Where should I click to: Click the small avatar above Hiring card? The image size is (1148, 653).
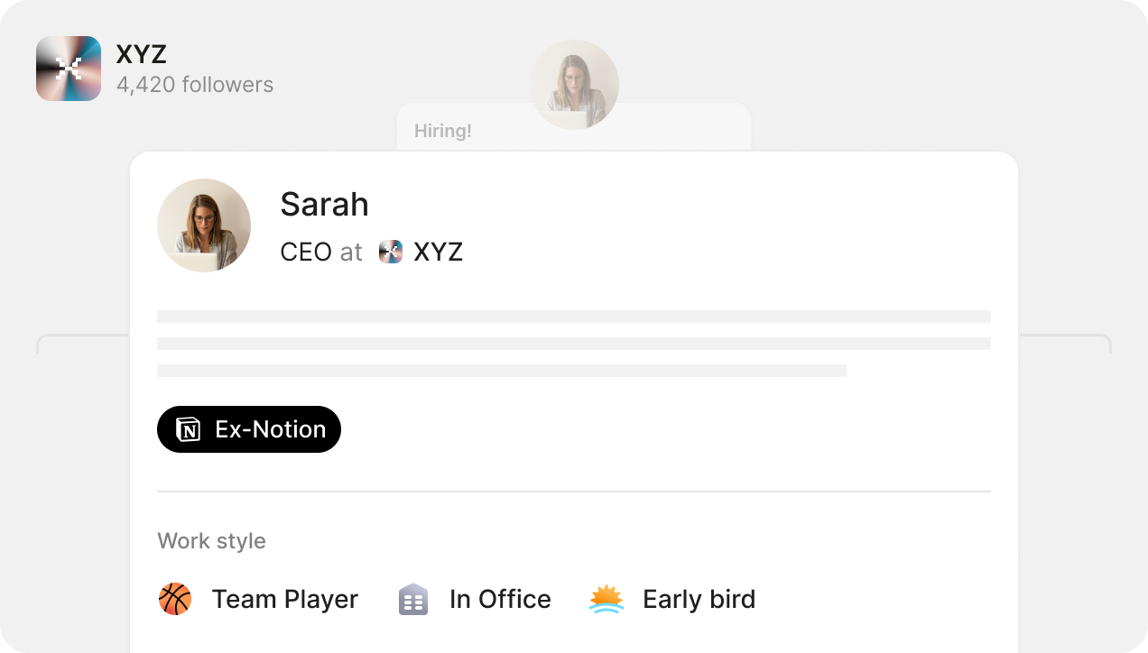coord(574,85)
